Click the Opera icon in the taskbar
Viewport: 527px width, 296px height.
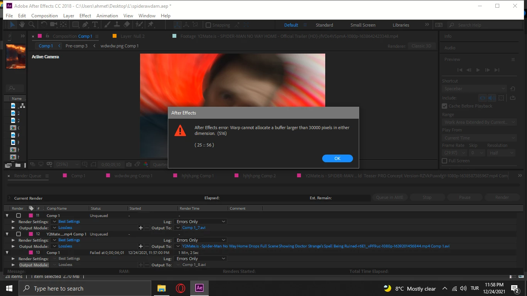180,288
